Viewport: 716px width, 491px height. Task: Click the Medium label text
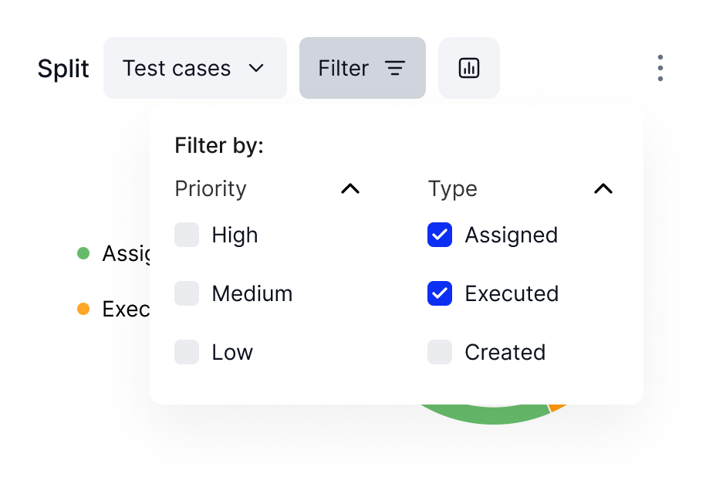click(x=252, y=293)
